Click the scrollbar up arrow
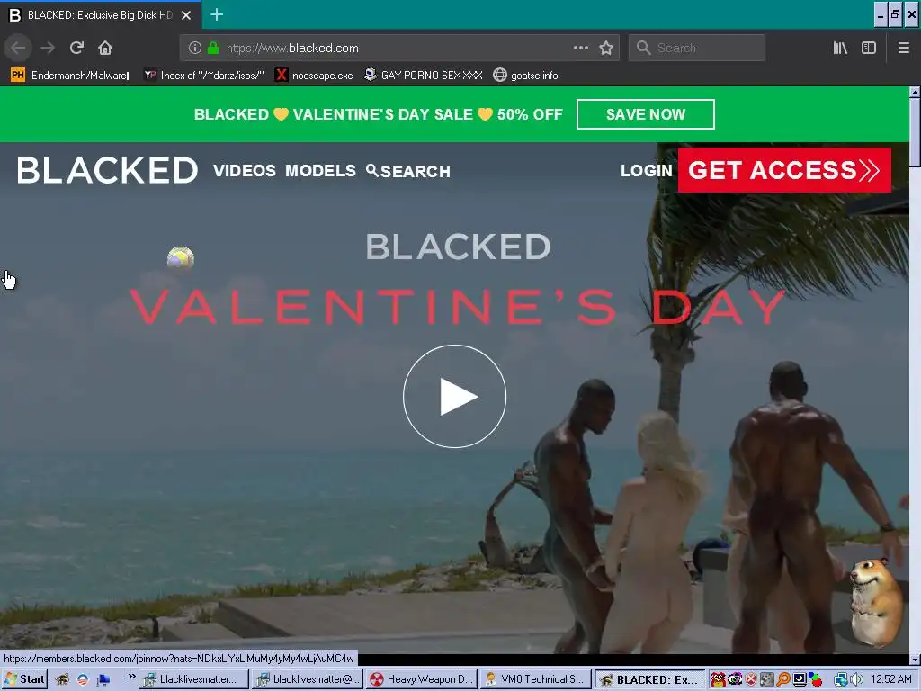921x691 pixels. coord(915,93)
